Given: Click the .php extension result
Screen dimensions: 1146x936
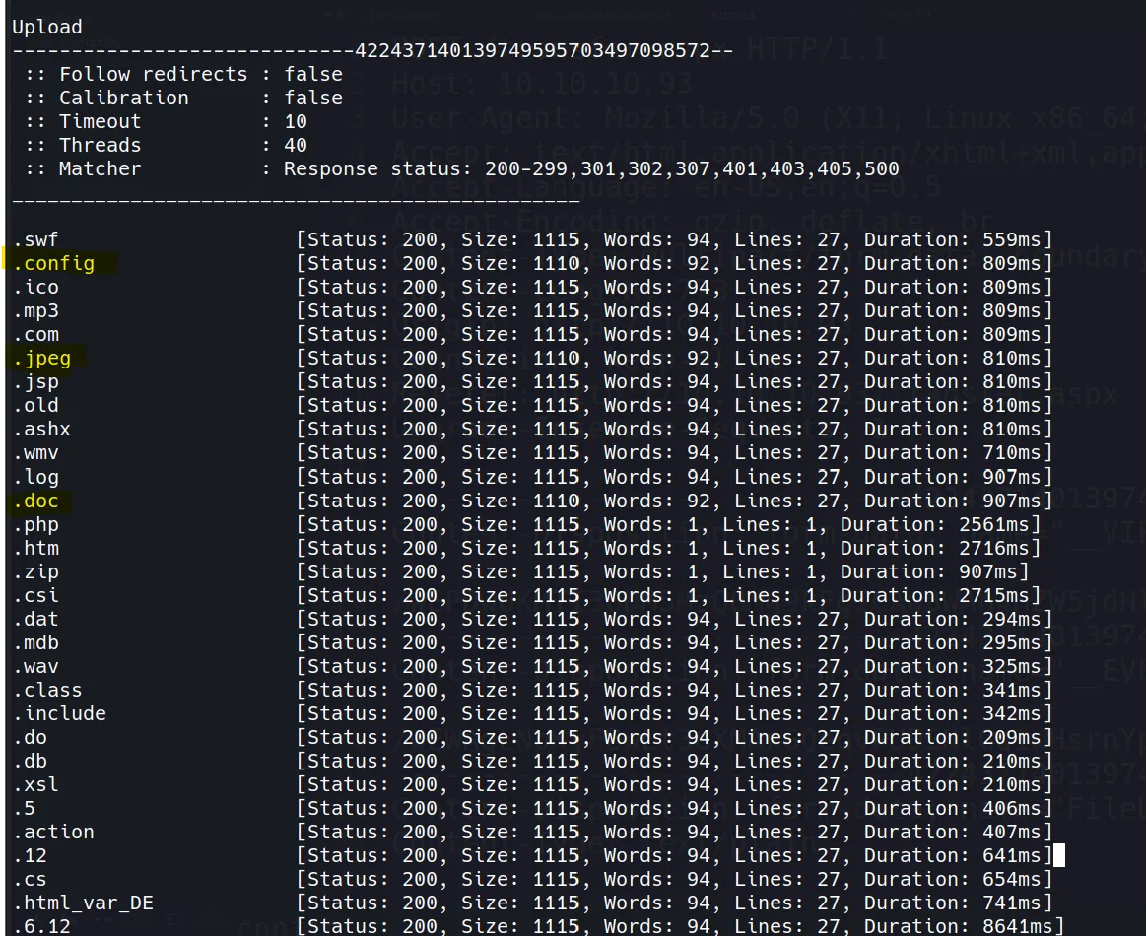Looking at the screenshot, I should click(x=35, y=524).
